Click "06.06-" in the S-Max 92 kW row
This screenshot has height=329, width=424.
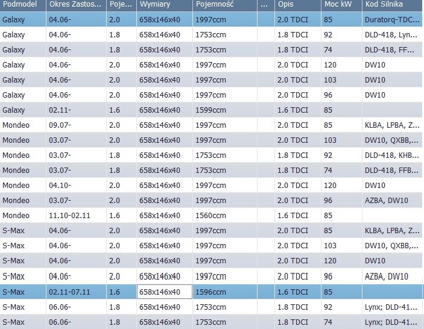[76, 307]
